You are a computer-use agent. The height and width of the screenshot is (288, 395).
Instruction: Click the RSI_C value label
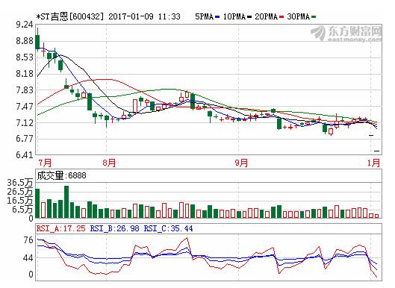tap(168, 228)
